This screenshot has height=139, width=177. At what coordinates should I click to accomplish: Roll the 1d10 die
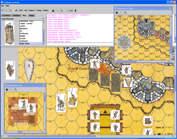[x=21, y=10]
